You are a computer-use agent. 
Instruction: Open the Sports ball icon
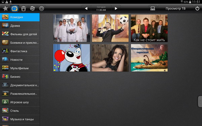(x=32, y=8)
